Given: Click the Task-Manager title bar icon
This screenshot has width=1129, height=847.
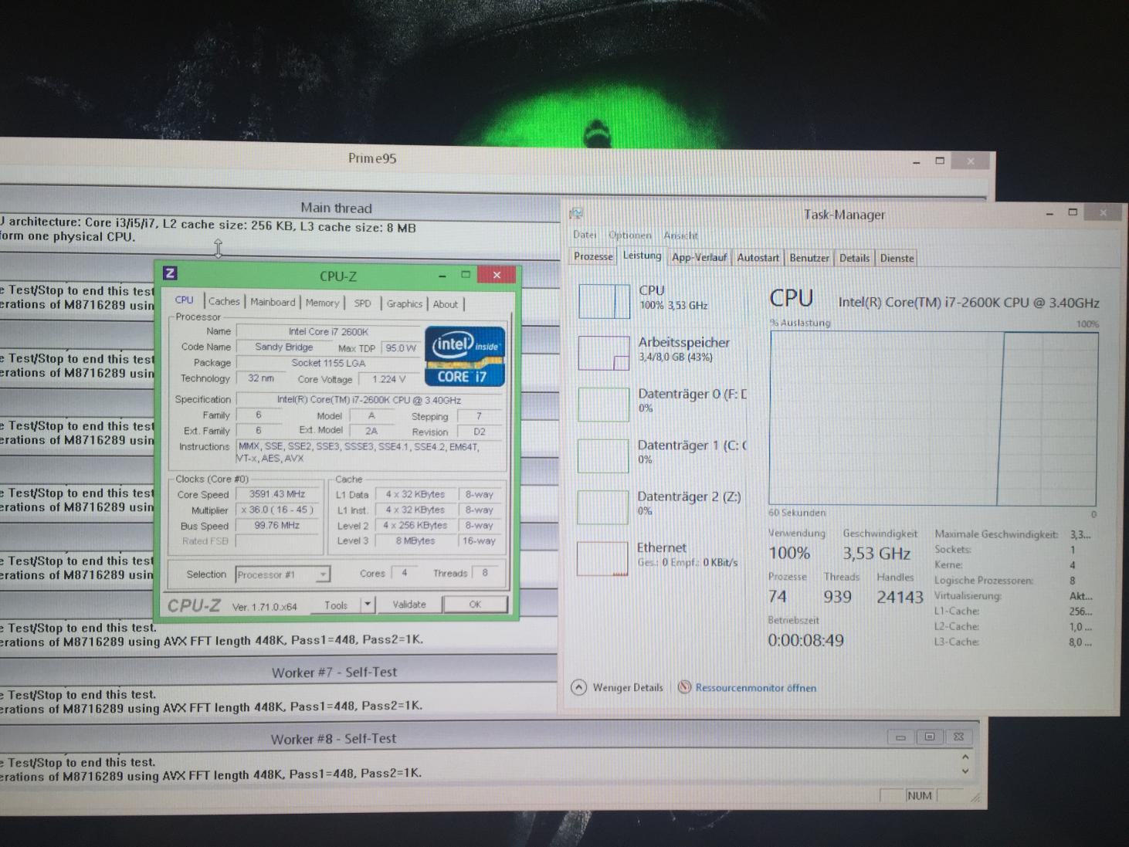Looking at the screenshot, I should [575, 214].
